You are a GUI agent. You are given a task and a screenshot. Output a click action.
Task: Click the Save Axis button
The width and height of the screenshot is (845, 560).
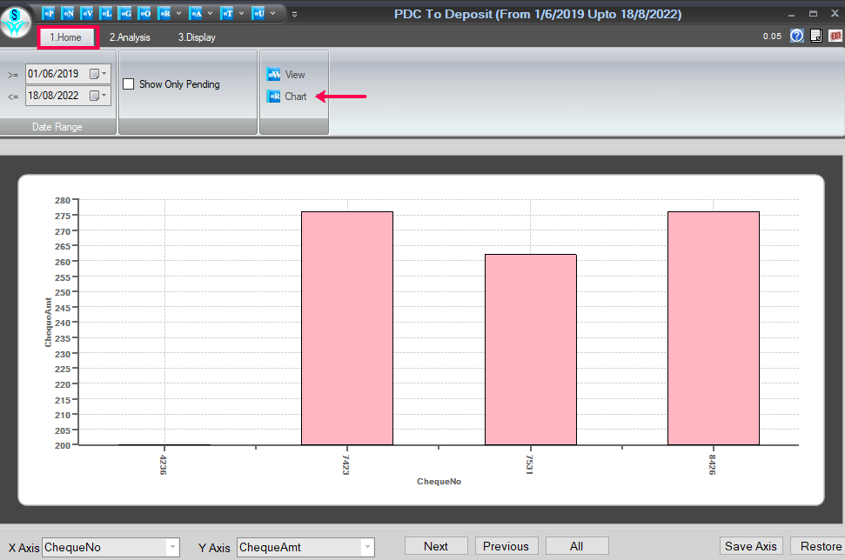[751, 546]
